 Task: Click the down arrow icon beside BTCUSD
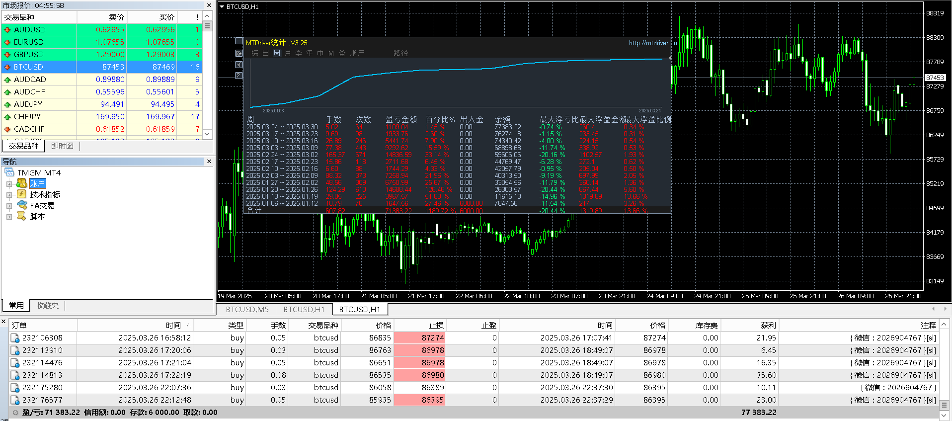click(7, 67)
